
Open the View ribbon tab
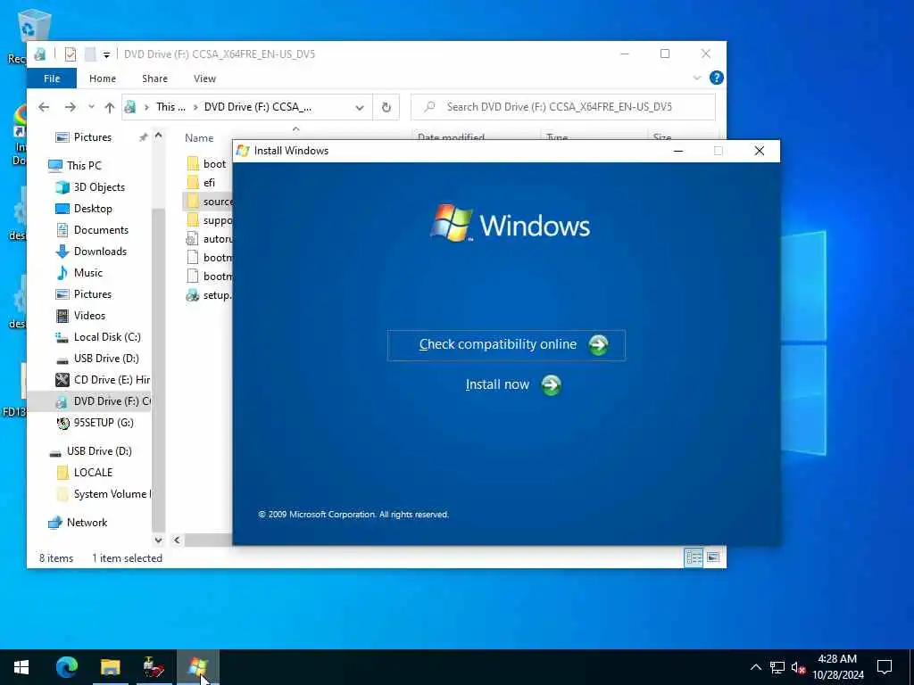[204, 78]
